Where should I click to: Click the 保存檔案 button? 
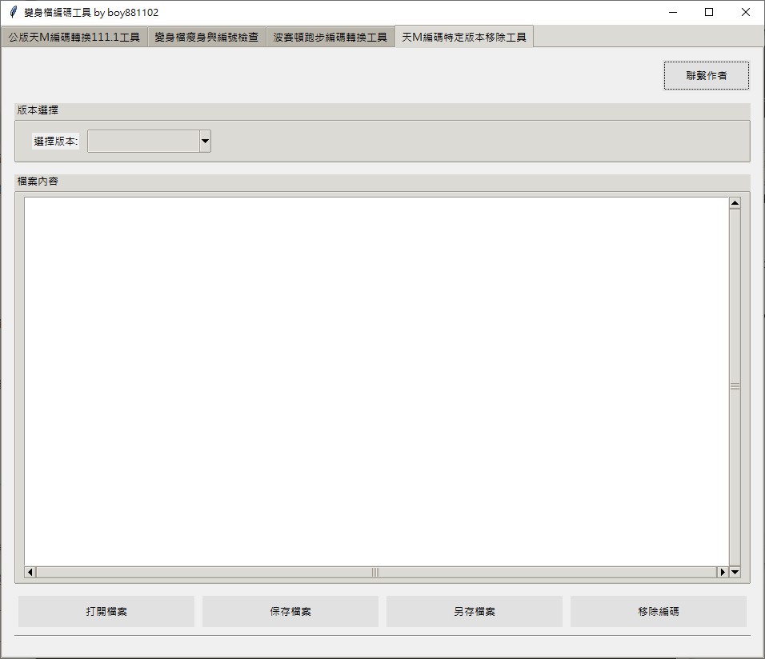point(290,611)
